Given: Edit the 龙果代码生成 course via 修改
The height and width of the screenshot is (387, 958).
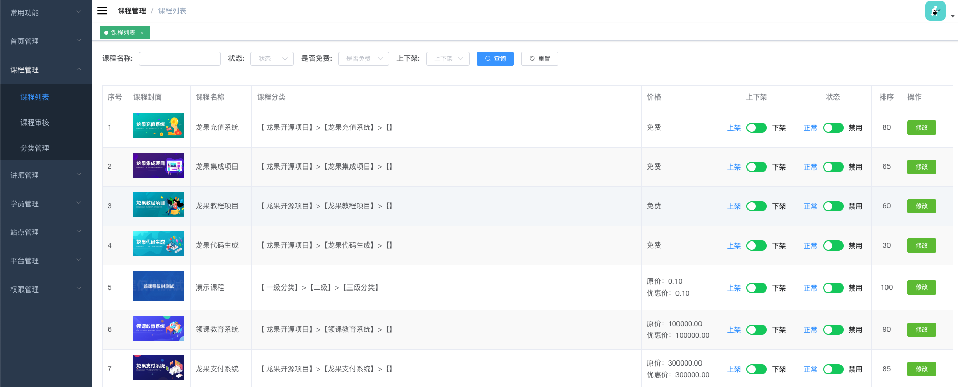Looking at the screenshot, I should pos(922,246).
